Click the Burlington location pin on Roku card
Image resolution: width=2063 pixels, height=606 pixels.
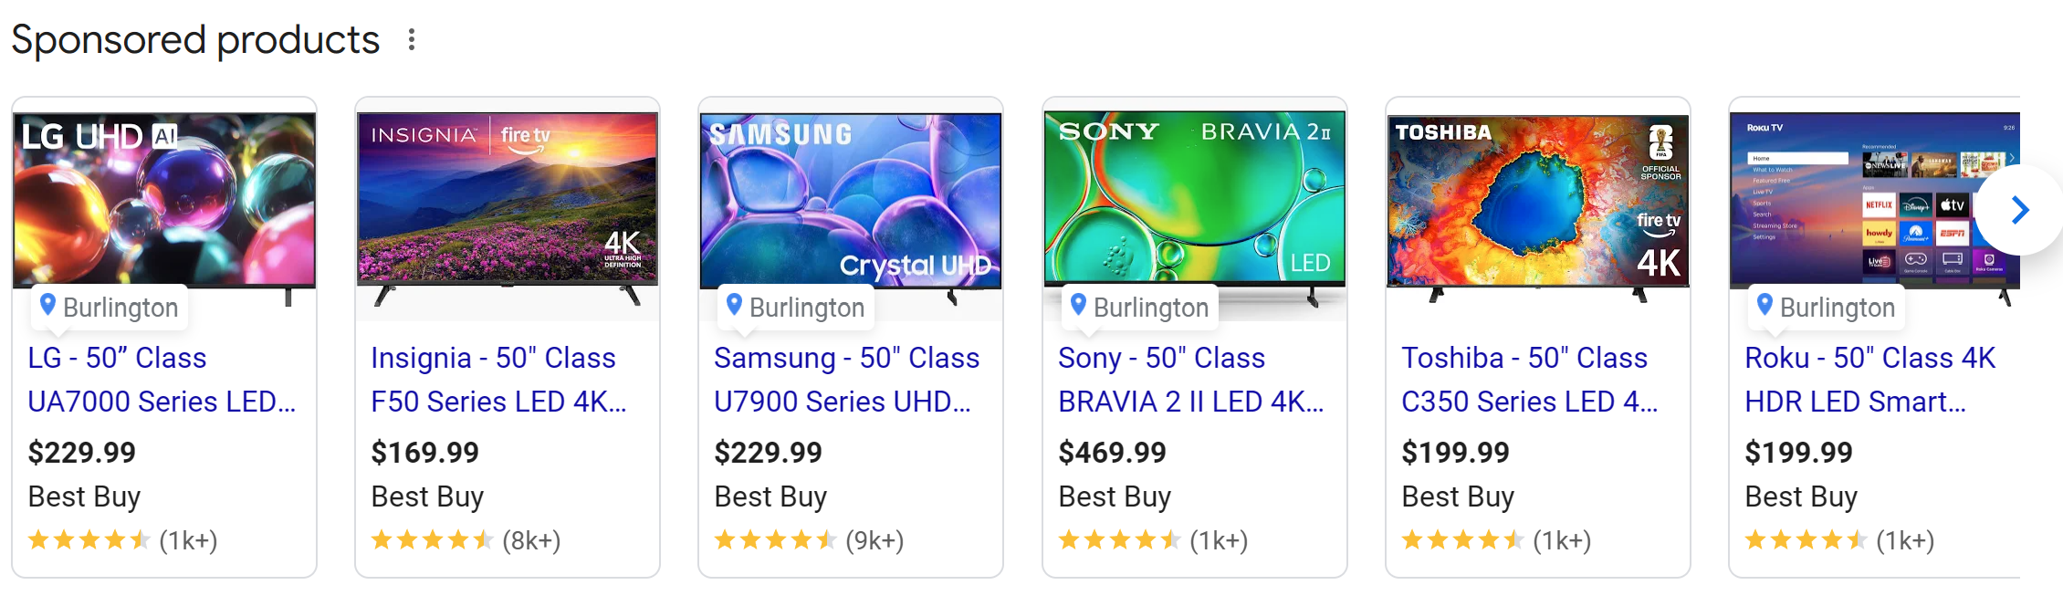(1765, 305)
